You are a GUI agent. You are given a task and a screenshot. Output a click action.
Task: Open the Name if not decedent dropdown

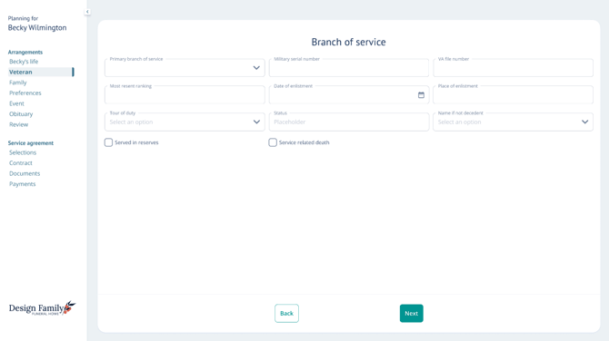tap(513, 122)
